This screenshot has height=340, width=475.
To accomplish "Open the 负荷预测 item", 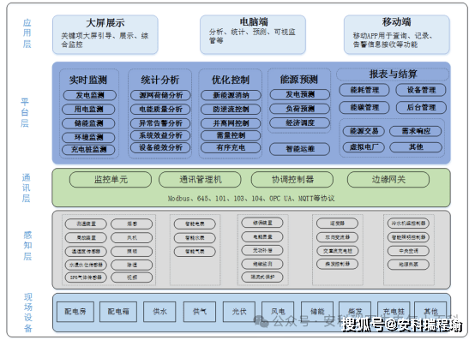I will click(299, 109).
